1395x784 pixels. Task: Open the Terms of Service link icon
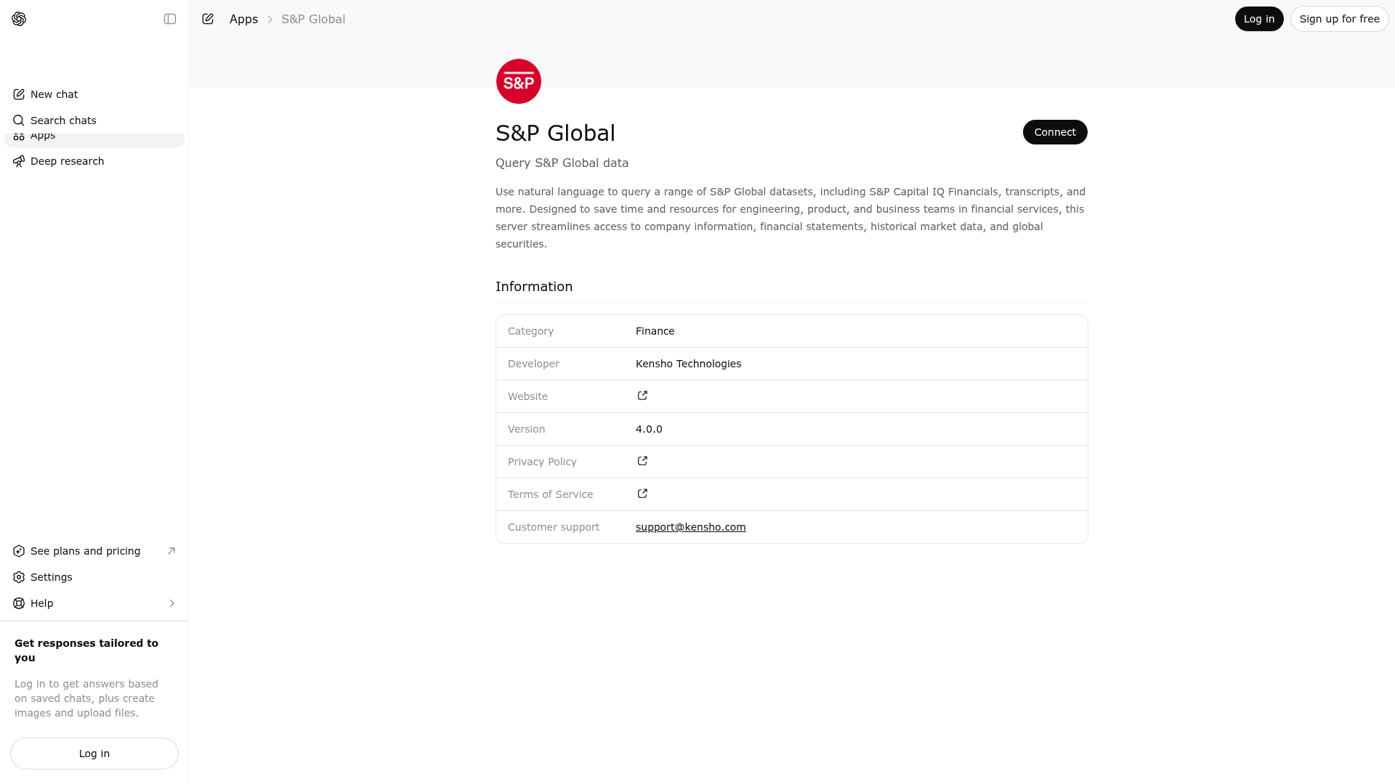[642, 494]
